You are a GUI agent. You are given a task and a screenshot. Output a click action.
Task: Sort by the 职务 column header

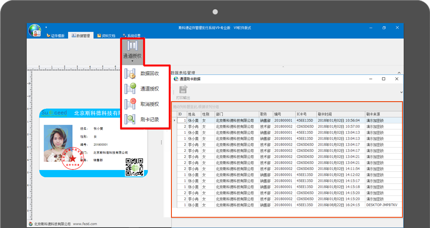pos(266,114)
